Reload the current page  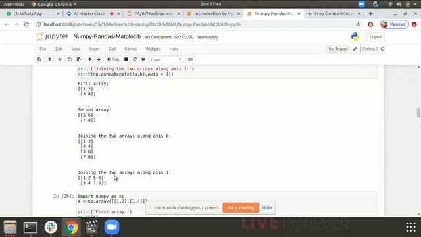pyautogui.click(x=26, y=24)
